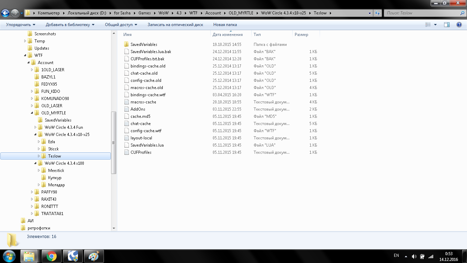Image resolution: width=467 pixels, height=263 pixels.
Task: Expand the PAFFY90 account folder
Action: (32, 192)
